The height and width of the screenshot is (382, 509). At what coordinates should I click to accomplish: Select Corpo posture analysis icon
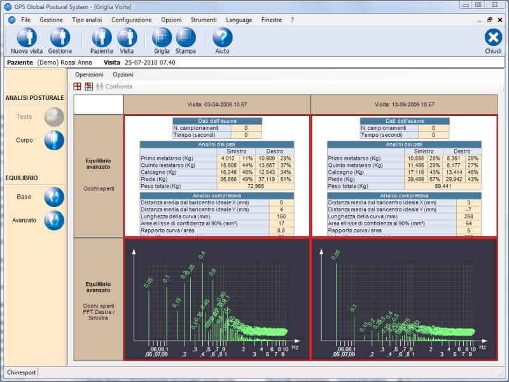54,140
